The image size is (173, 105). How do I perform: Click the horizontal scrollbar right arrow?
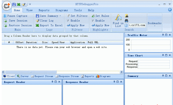[121, 72]
